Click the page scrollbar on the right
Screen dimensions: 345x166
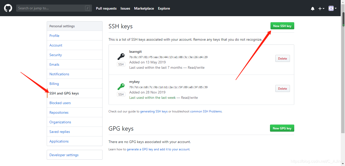pos(343,19)
